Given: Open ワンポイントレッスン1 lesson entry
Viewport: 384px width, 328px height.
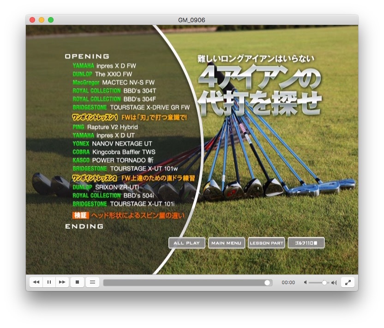Looking at the screenshot, I should [130, 117].
